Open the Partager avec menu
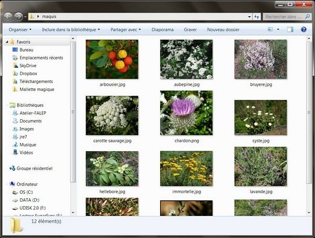315x238 pixels. pos(125,29)
